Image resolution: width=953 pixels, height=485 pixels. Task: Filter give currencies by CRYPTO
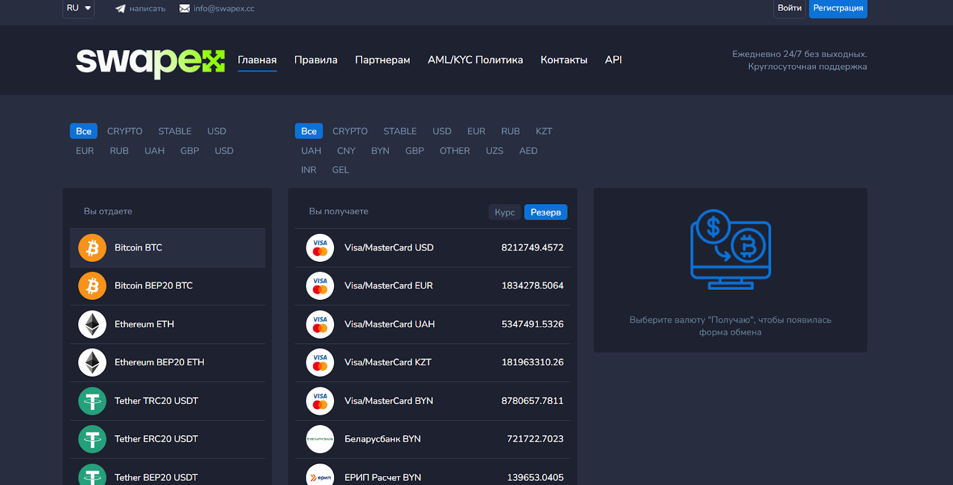click(124, 131)
